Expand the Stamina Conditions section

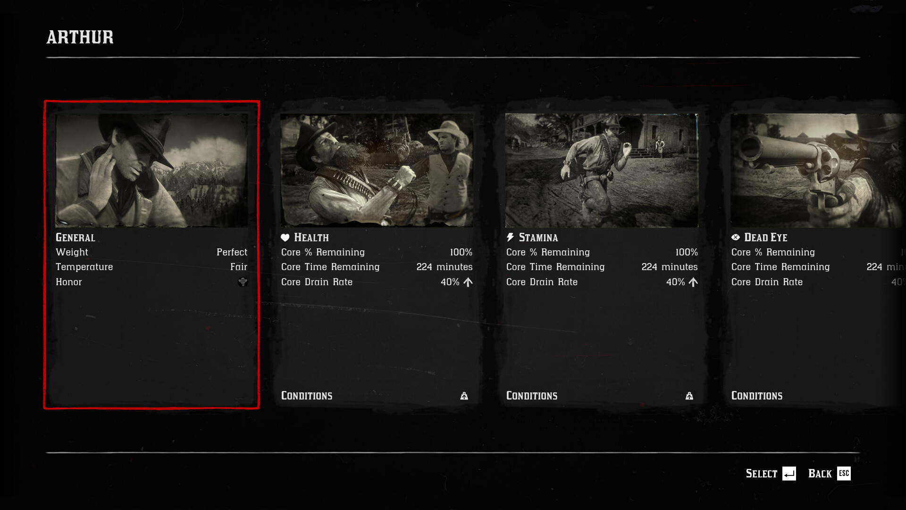(x=602, y=396)
